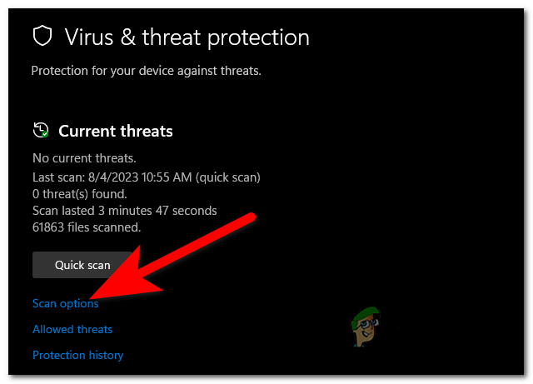Click the 'No current threats.' status text
The image size is (533, 384).
[84, 158]
